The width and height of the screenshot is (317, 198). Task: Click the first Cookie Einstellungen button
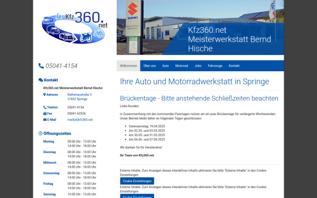pos(137,181)
